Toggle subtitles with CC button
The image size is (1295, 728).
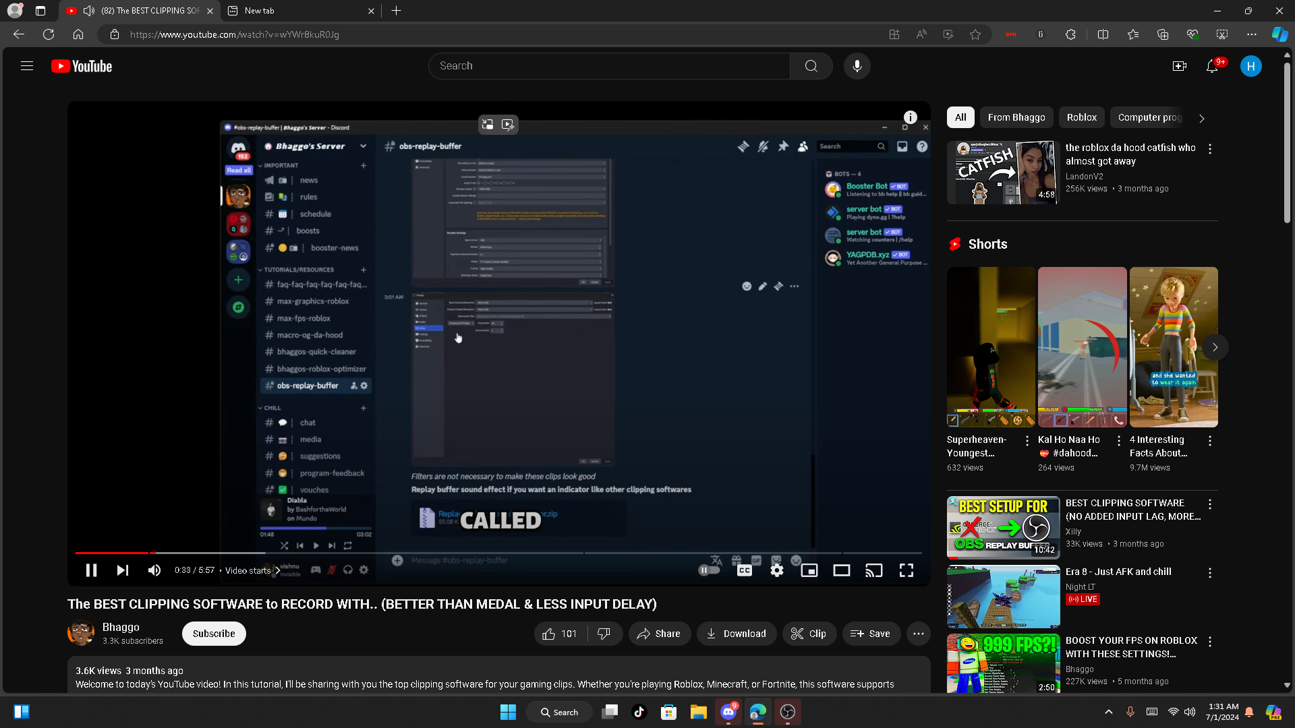pyautogui.click(x=745, y=570)
